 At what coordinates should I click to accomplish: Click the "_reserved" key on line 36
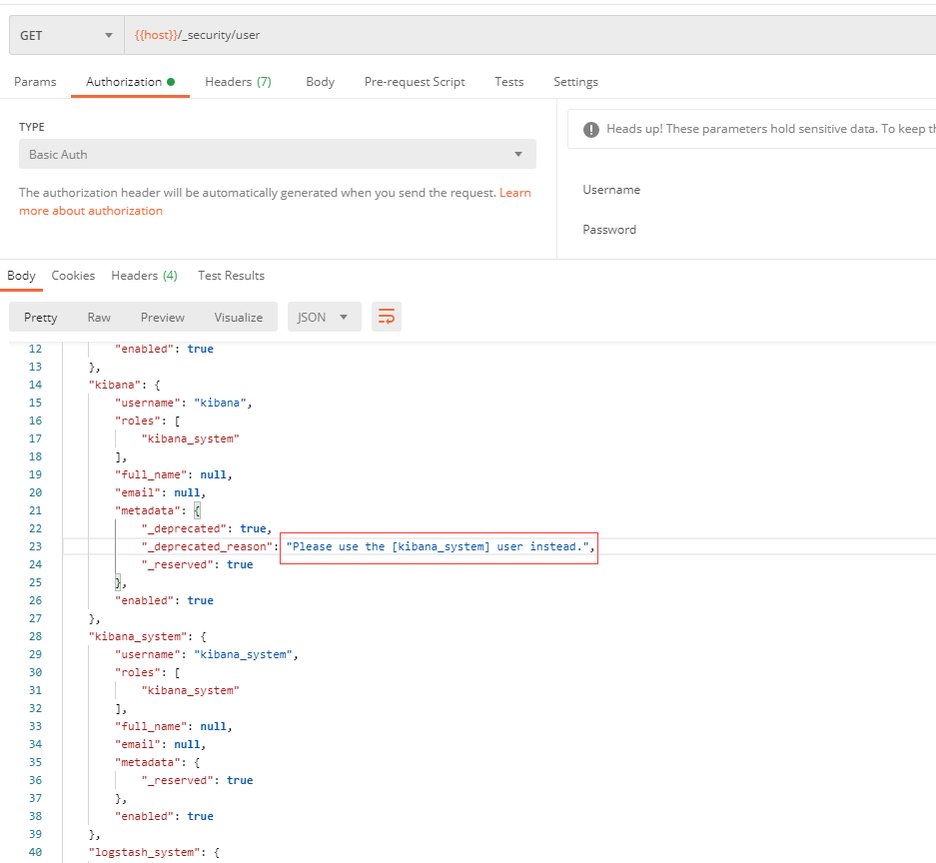point(177,780)
